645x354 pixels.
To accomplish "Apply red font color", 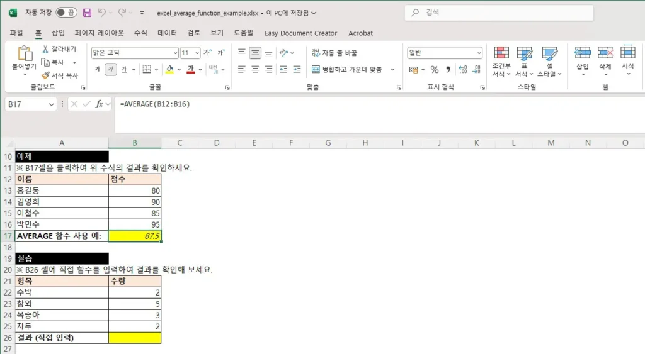I will point(190,69).
